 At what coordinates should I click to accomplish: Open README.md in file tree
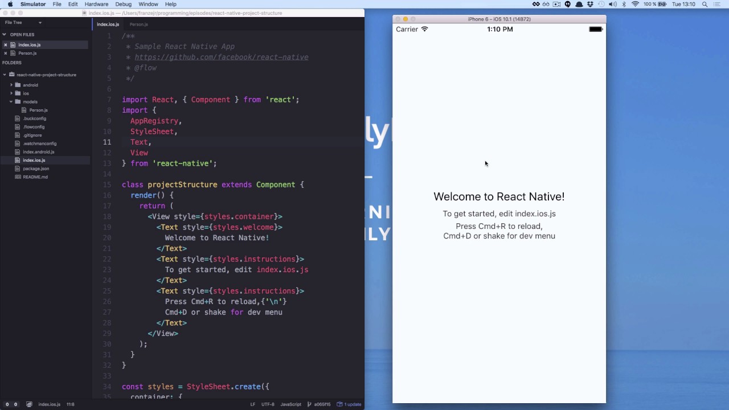click(x=35, y=177)
